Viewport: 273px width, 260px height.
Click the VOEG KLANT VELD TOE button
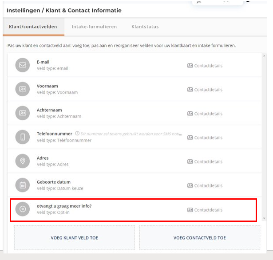click(74, 238)
